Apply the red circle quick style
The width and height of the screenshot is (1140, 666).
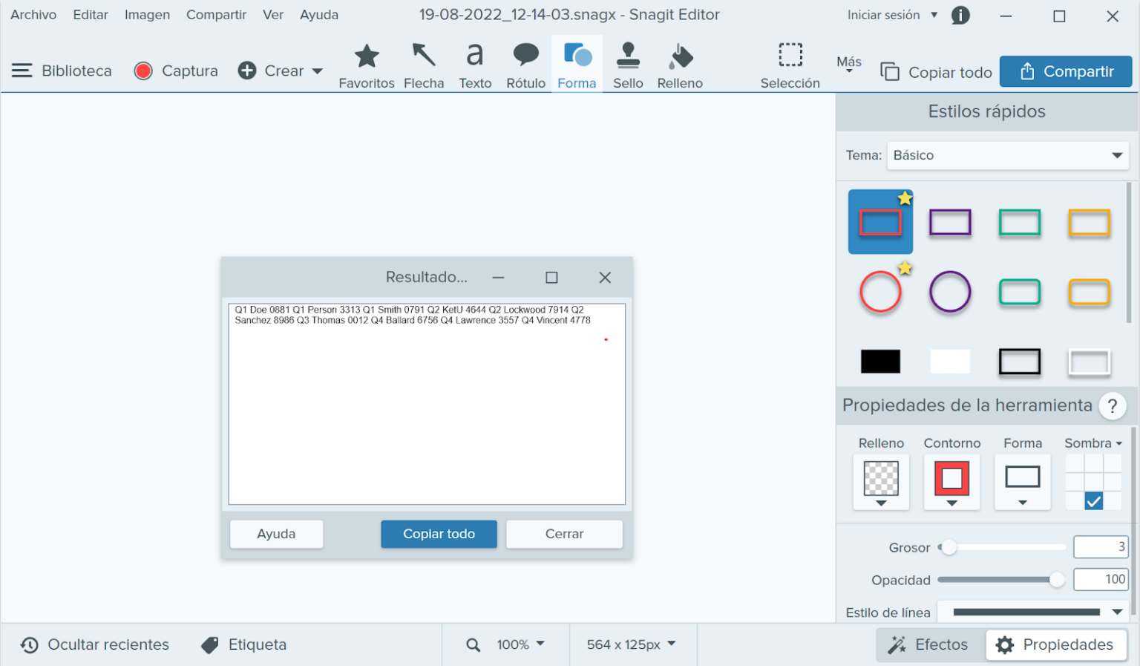pyautogui.click(x=880, y=291)
